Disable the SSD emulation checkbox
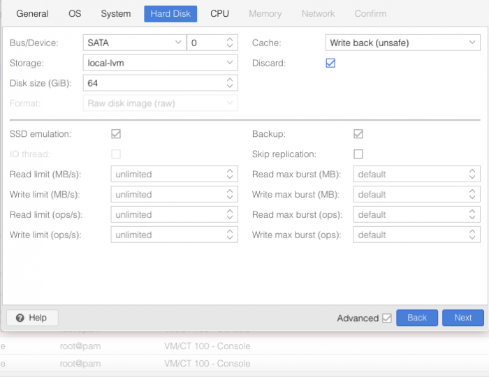Image resolution: width=489 pixels, height=377 pixels. coord(116,134)
